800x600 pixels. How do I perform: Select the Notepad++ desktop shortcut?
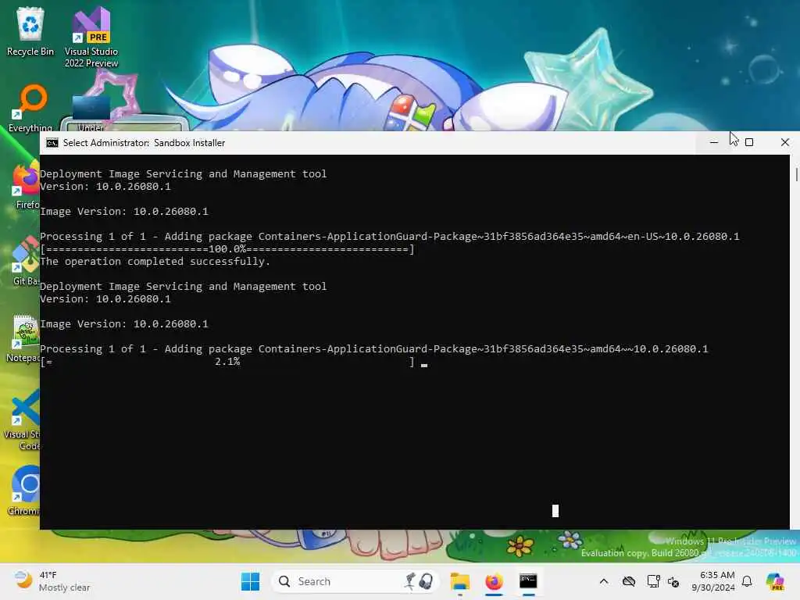pyautogui.click(x=23, y=339)
